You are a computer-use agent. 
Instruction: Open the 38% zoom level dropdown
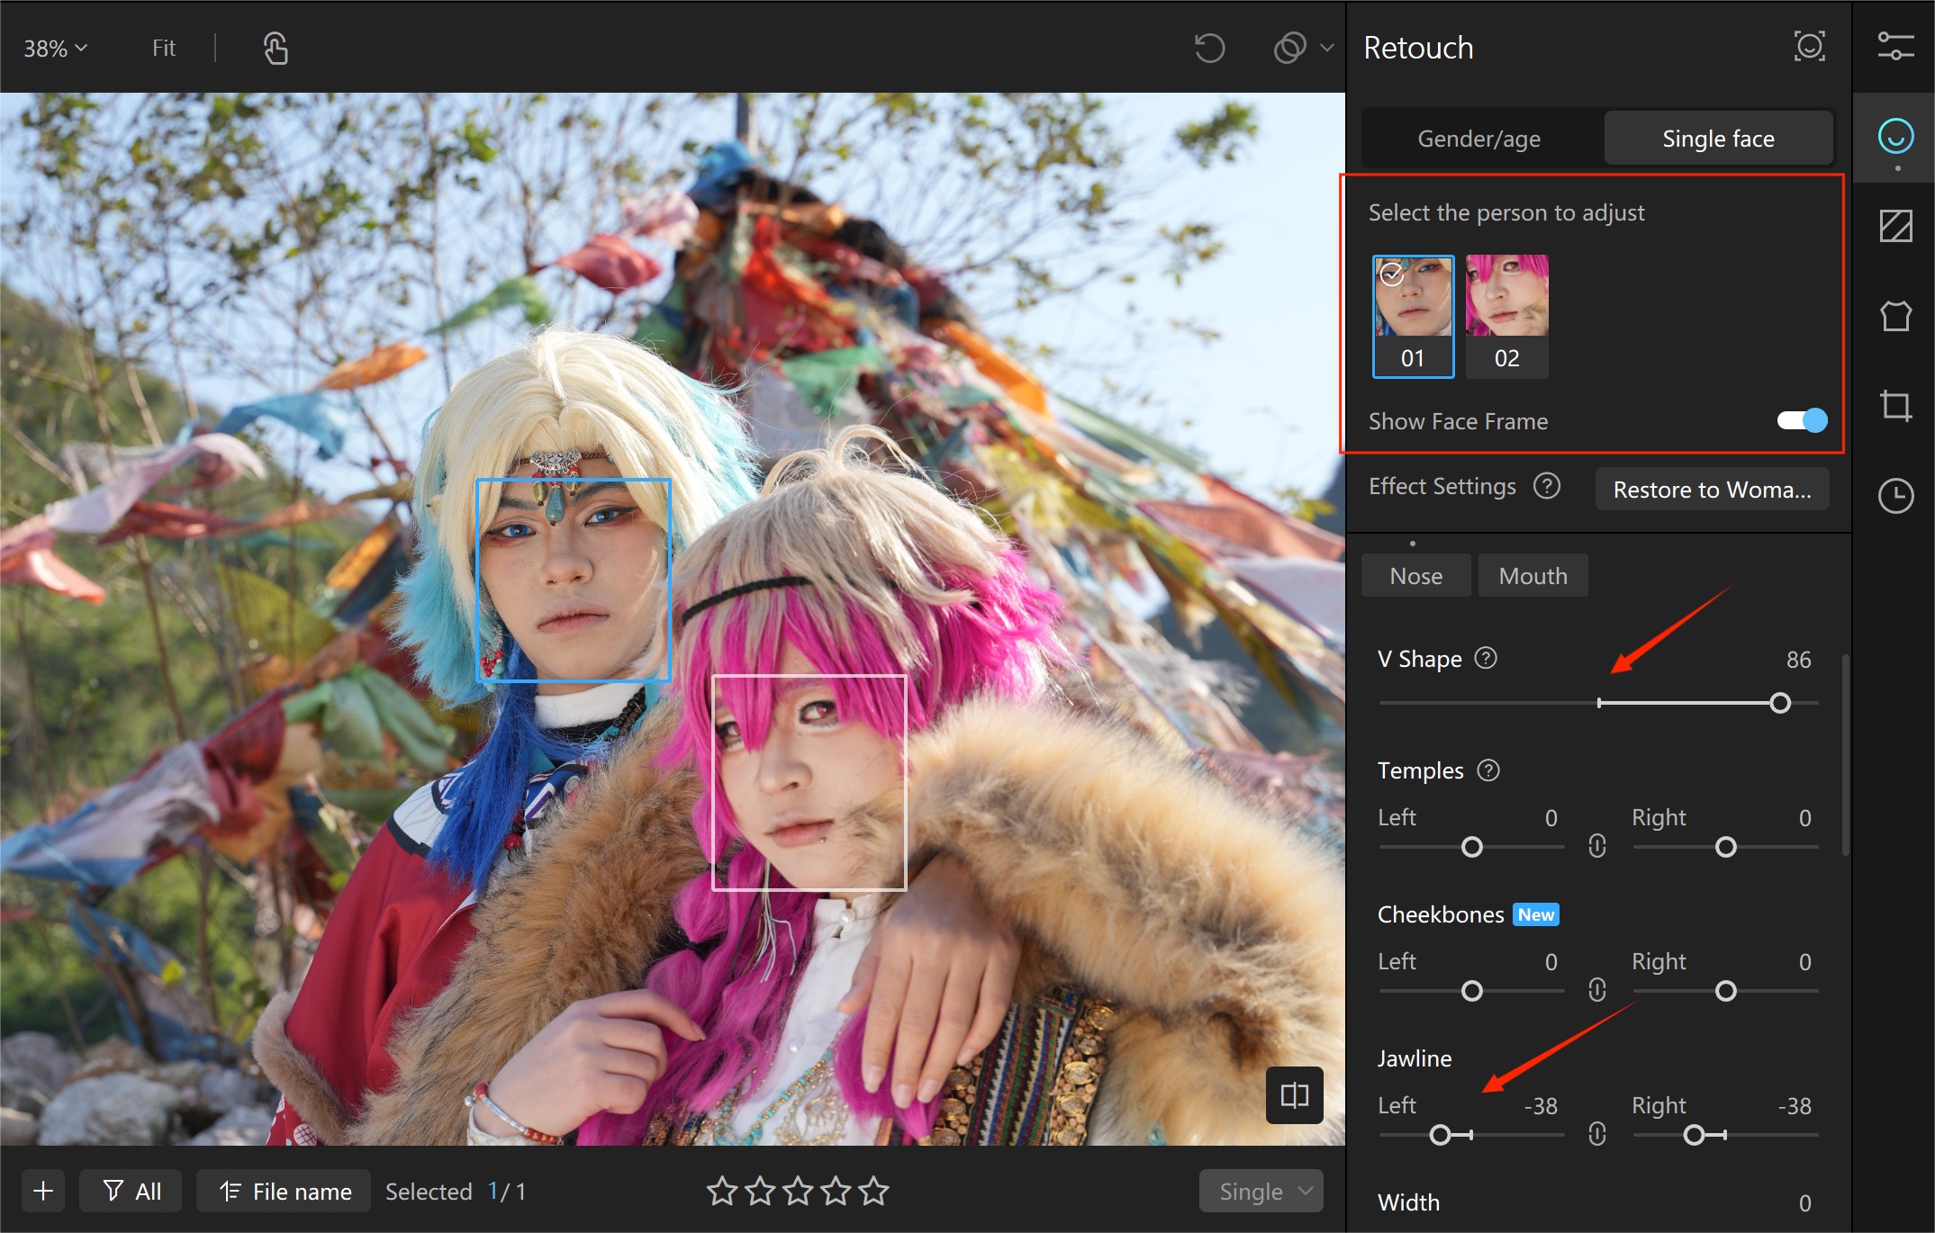tap(55, 48)
